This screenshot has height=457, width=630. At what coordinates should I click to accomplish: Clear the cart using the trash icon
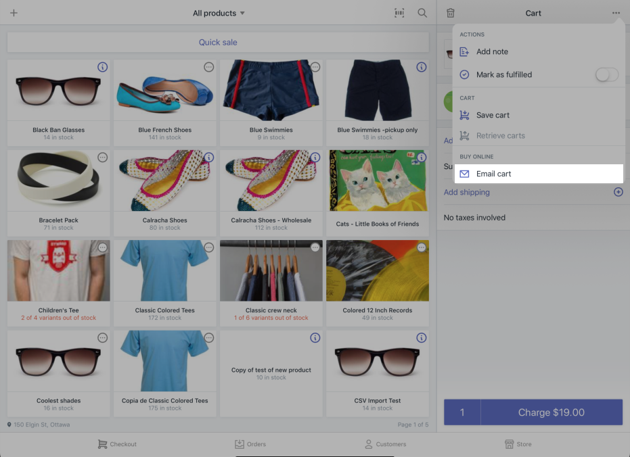pyautogui.click(x=449, y=13)
